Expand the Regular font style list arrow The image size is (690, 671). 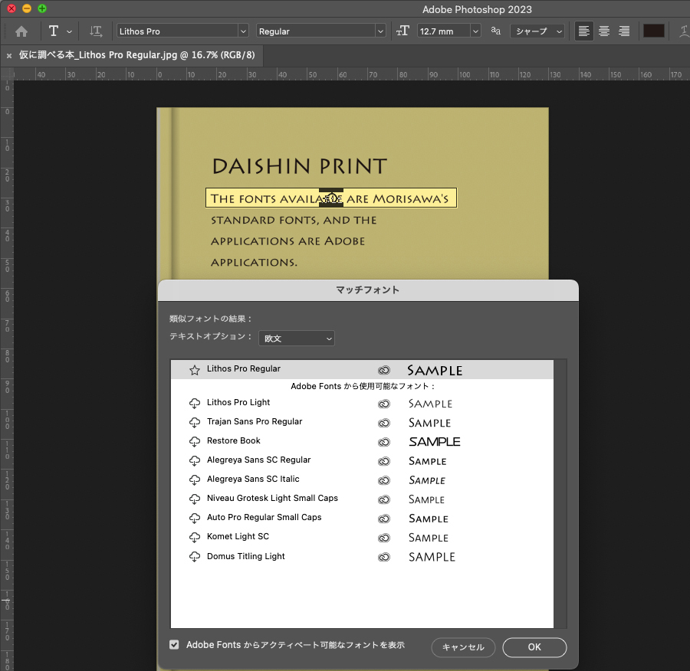(x=380, y=31)
